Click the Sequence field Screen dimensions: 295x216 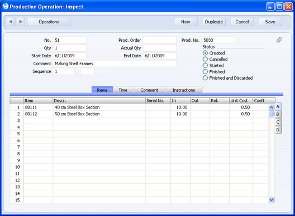point(64,71)
